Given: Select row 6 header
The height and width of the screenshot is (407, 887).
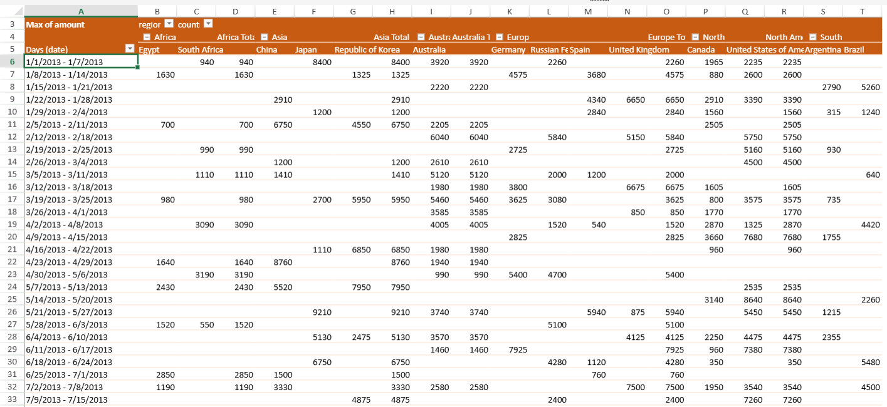Looking at the screenshot, I should point(12,61).
